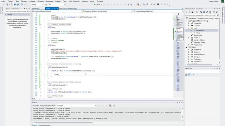Click the Undo arrow in the toolbar
The width and height of the screenshot is (225, 126).
22,5
